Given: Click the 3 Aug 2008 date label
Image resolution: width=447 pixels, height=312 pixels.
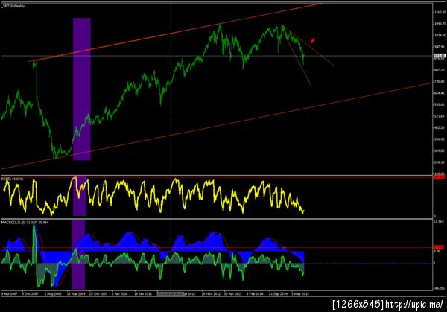Looking at the screenshot, I should (53, 293).
